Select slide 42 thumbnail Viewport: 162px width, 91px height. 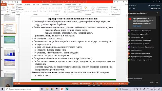[x=10, y=63]
